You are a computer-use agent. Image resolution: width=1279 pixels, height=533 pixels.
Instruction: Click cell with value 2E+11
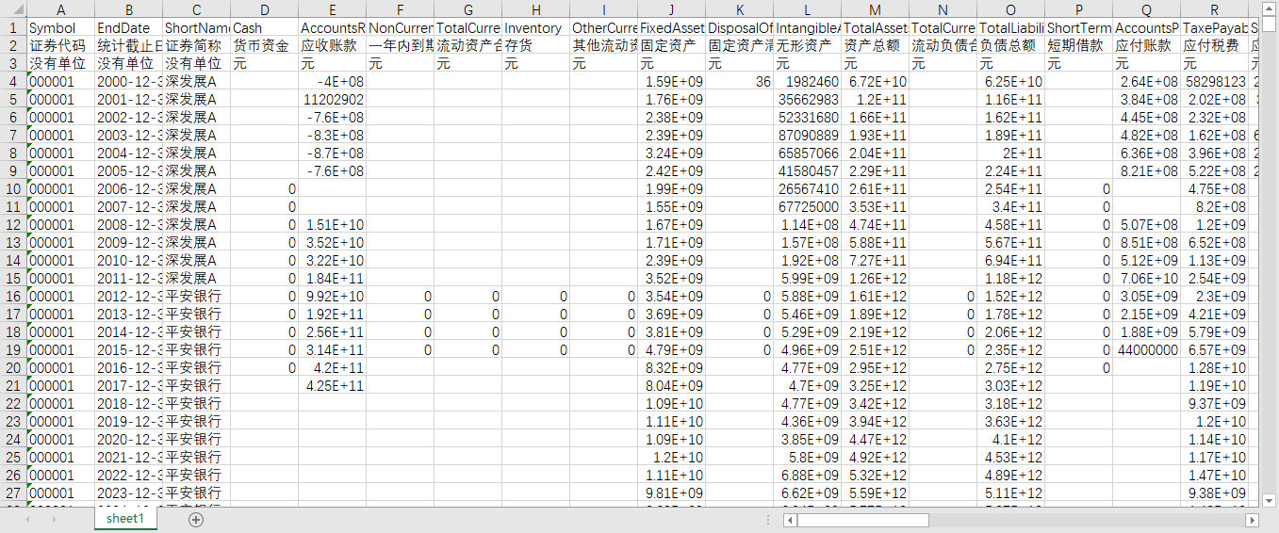coord(1010,153)
